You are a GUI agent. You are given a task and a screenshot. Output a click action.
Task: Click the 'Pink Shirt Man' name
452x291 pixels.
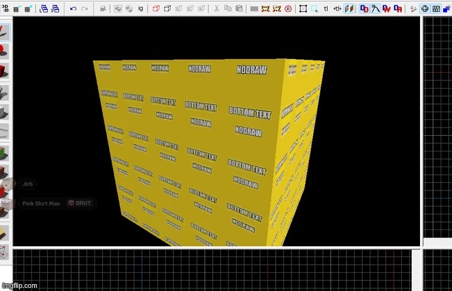[41, 204]
